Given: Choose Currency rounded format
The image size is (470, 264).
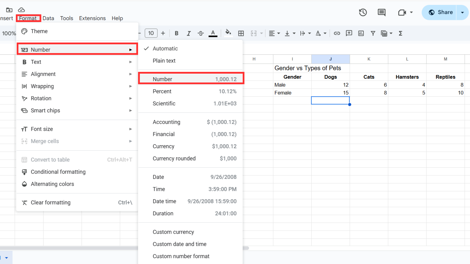Looking at the screenshot, I should [191, 159].
